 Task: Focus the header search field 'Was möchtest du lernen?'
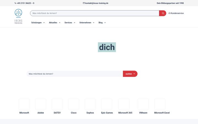(95, 13)
